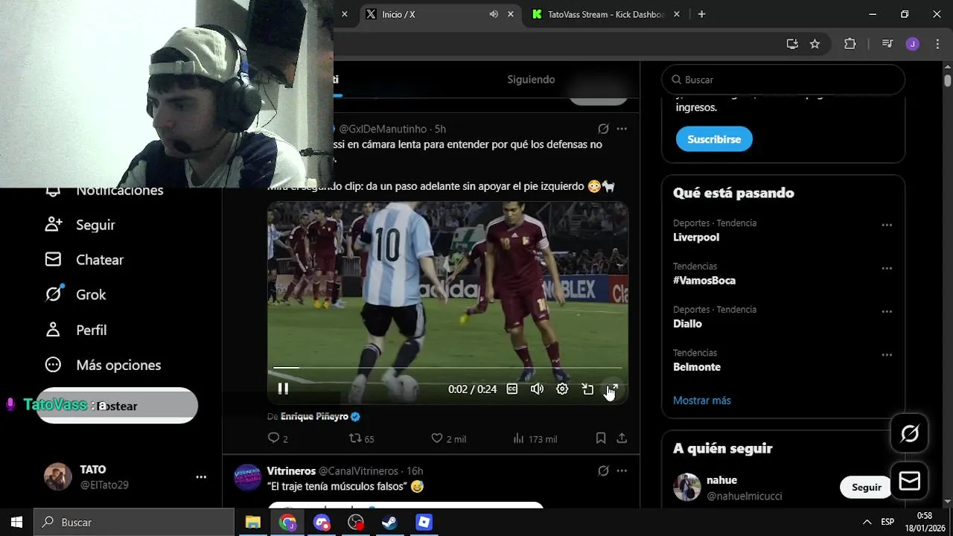Image resolution: width=953 pixels, height=536 pixels.
Task: Open Grok in sidebar
Action: (x=76, y=295)
